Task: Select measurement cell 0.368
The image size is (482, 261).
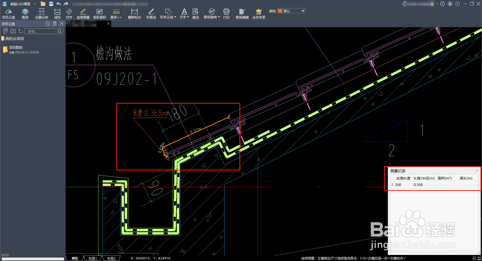Action: click(424, 185)
